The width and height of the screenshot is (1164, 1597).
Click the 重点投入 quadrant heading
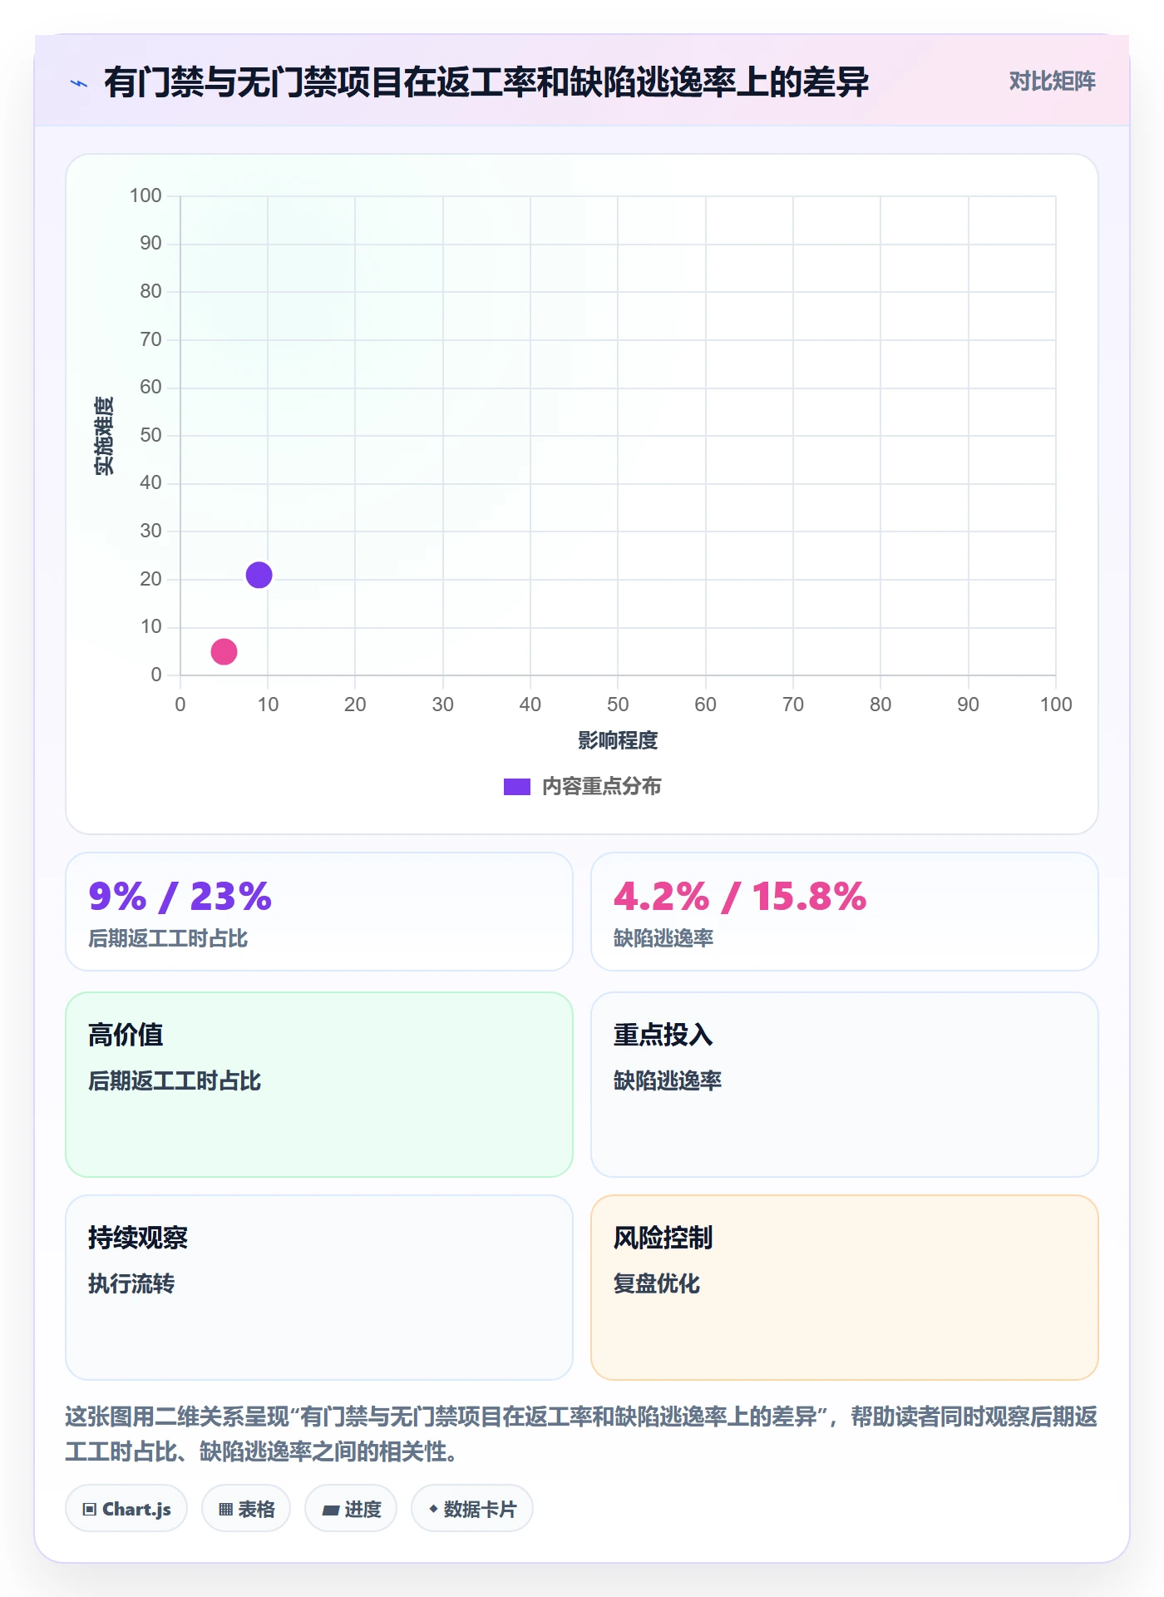[663, 1035]
